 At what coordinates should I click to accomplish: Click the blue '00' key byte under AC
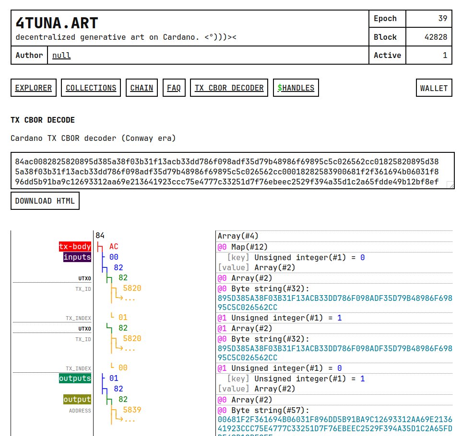[x=114, y=257]
